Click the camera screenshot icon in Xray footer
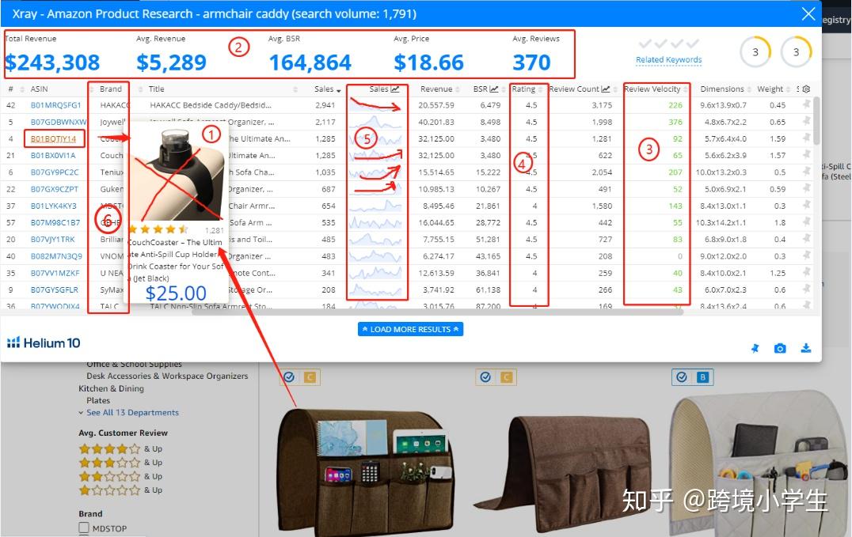This screenshot has width=852, height=537. pyautogui.click(x=780, y=349)
